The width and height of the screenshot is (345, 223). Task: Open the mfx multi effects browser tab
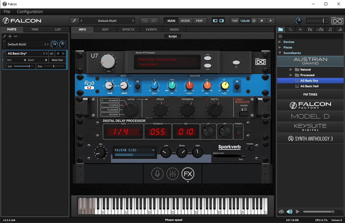point(320,29)
